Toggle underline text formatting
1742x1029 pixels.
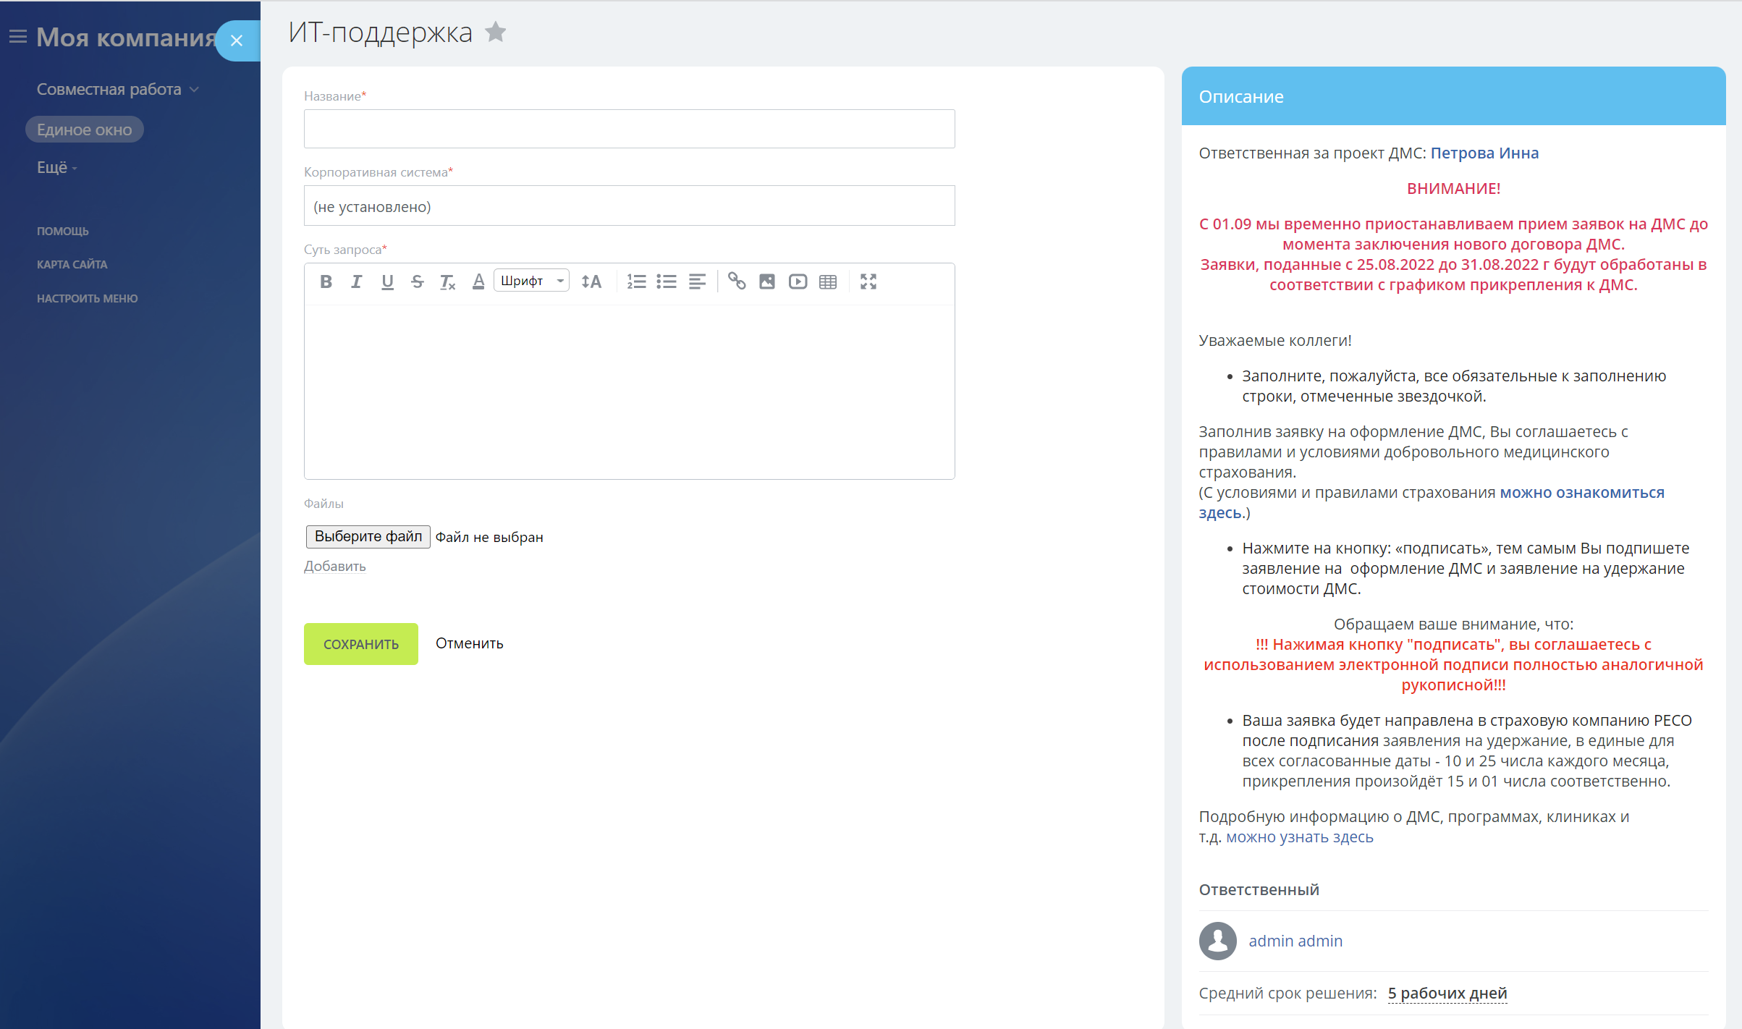pos(387,281)
